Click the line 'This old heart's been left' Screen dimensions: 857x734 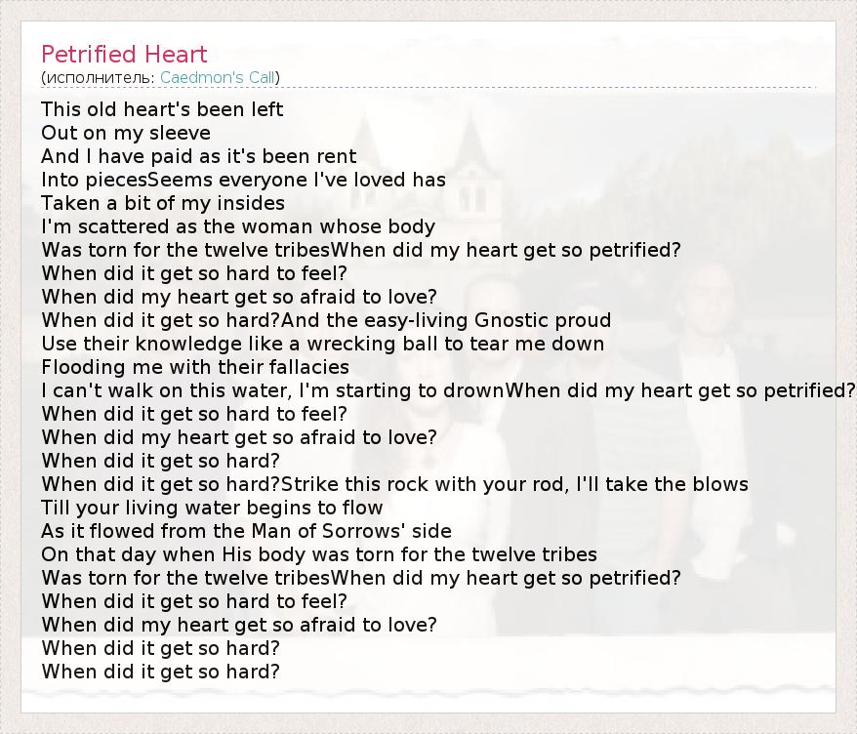162,109
